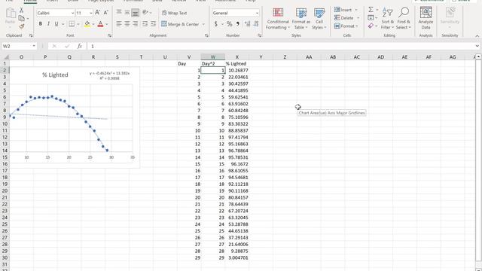The height and width of the screenshot is (271, 482).
Task: Toggle Italic formatting
Action: pos(48,24)
